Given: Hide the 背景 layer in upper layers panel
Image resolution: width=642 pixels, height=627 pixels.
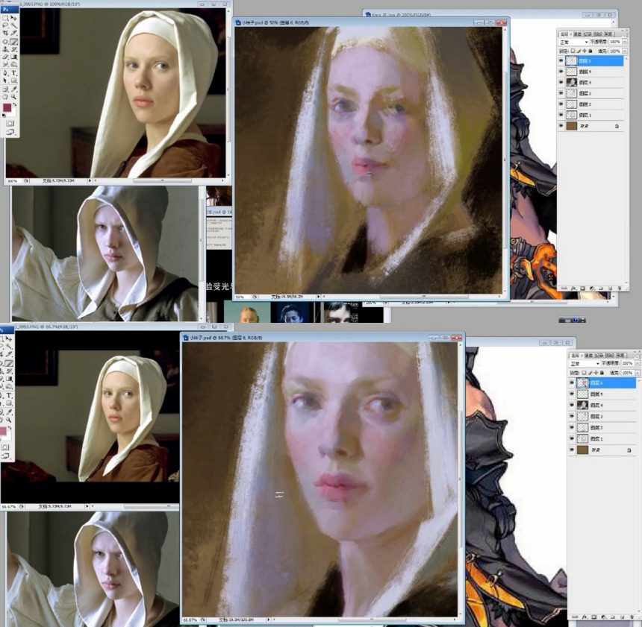Looking at the screenshot, I should click(x=561, y=125).
